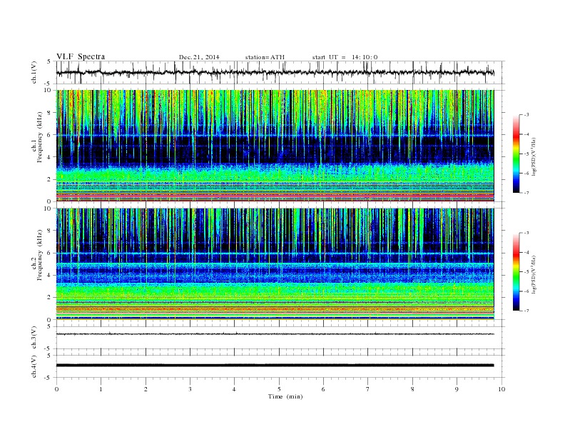Click inside the ch.2 frequency spectrogram
The width and height of the screenshot is (565, 437).
click(x=275, y=264)
